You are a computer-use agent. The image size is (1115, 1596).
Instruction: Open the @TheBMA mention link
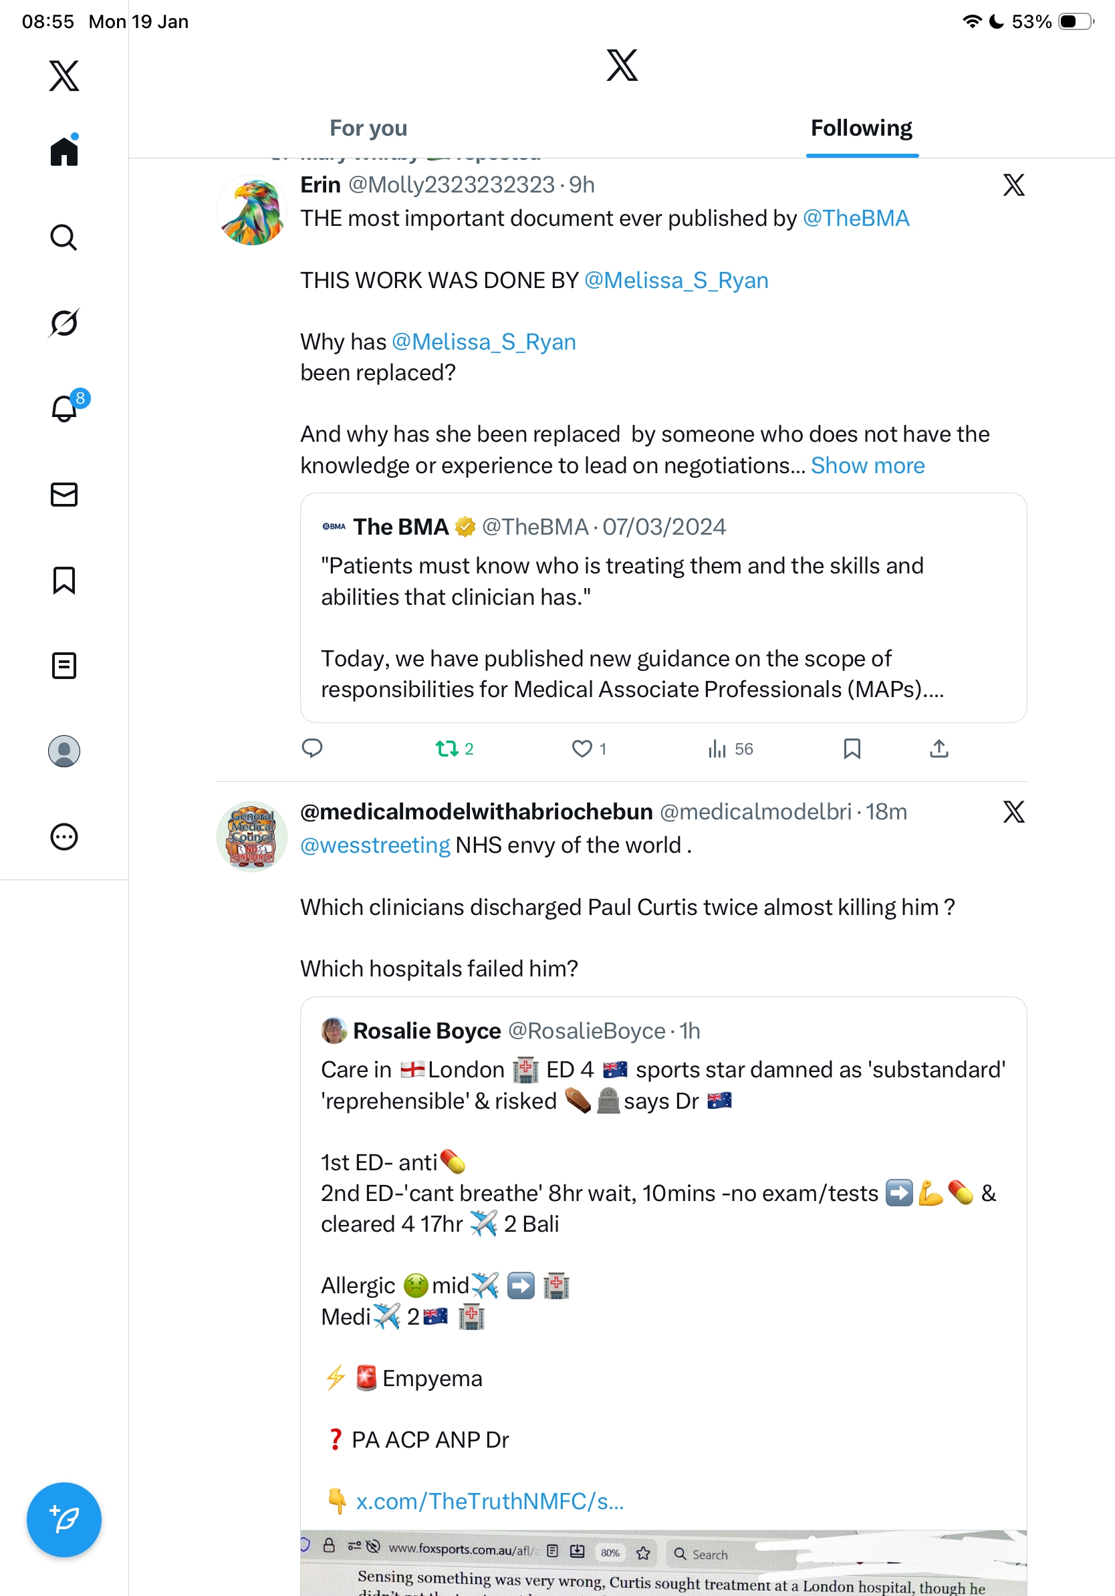click(x=856, y=219)
